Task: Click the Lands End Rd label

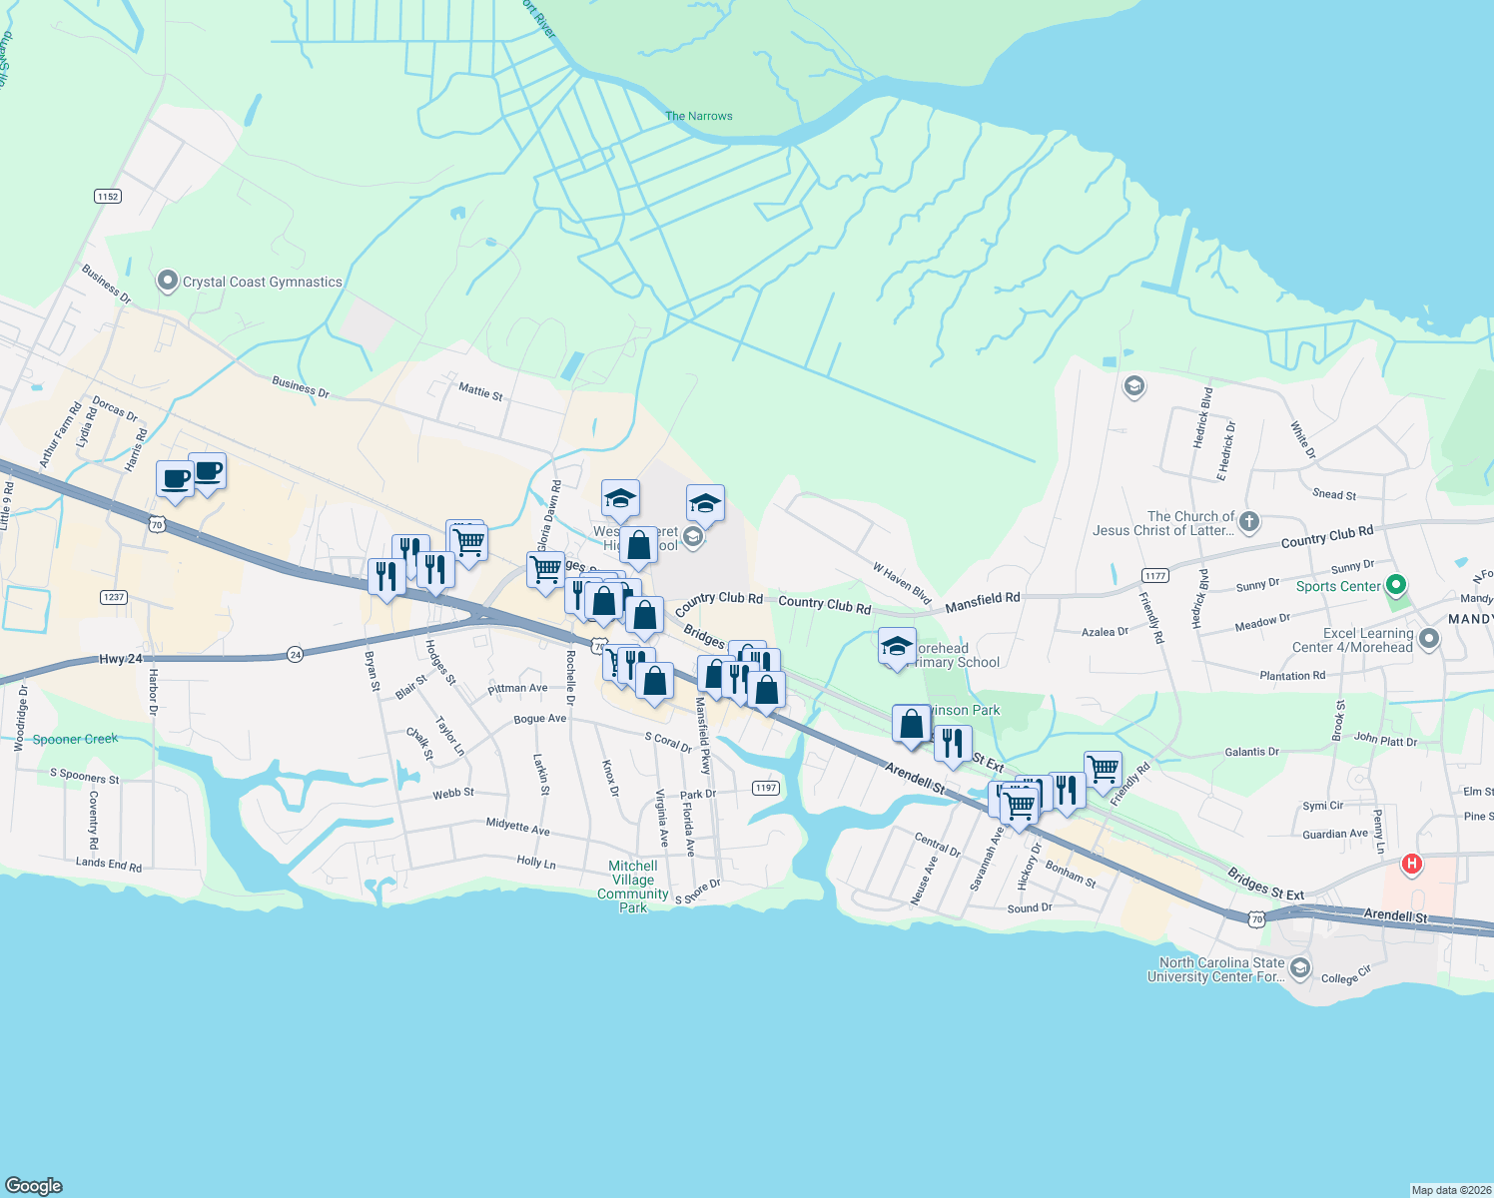Action: point(109,864)
